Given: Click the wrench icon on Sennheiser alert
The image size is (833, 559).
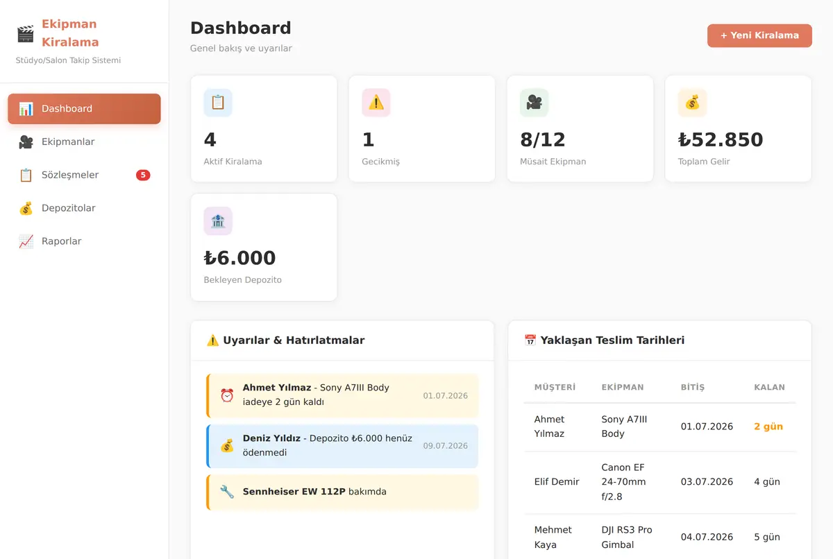Looking at the screenshot, I should [x=227, y=492].
